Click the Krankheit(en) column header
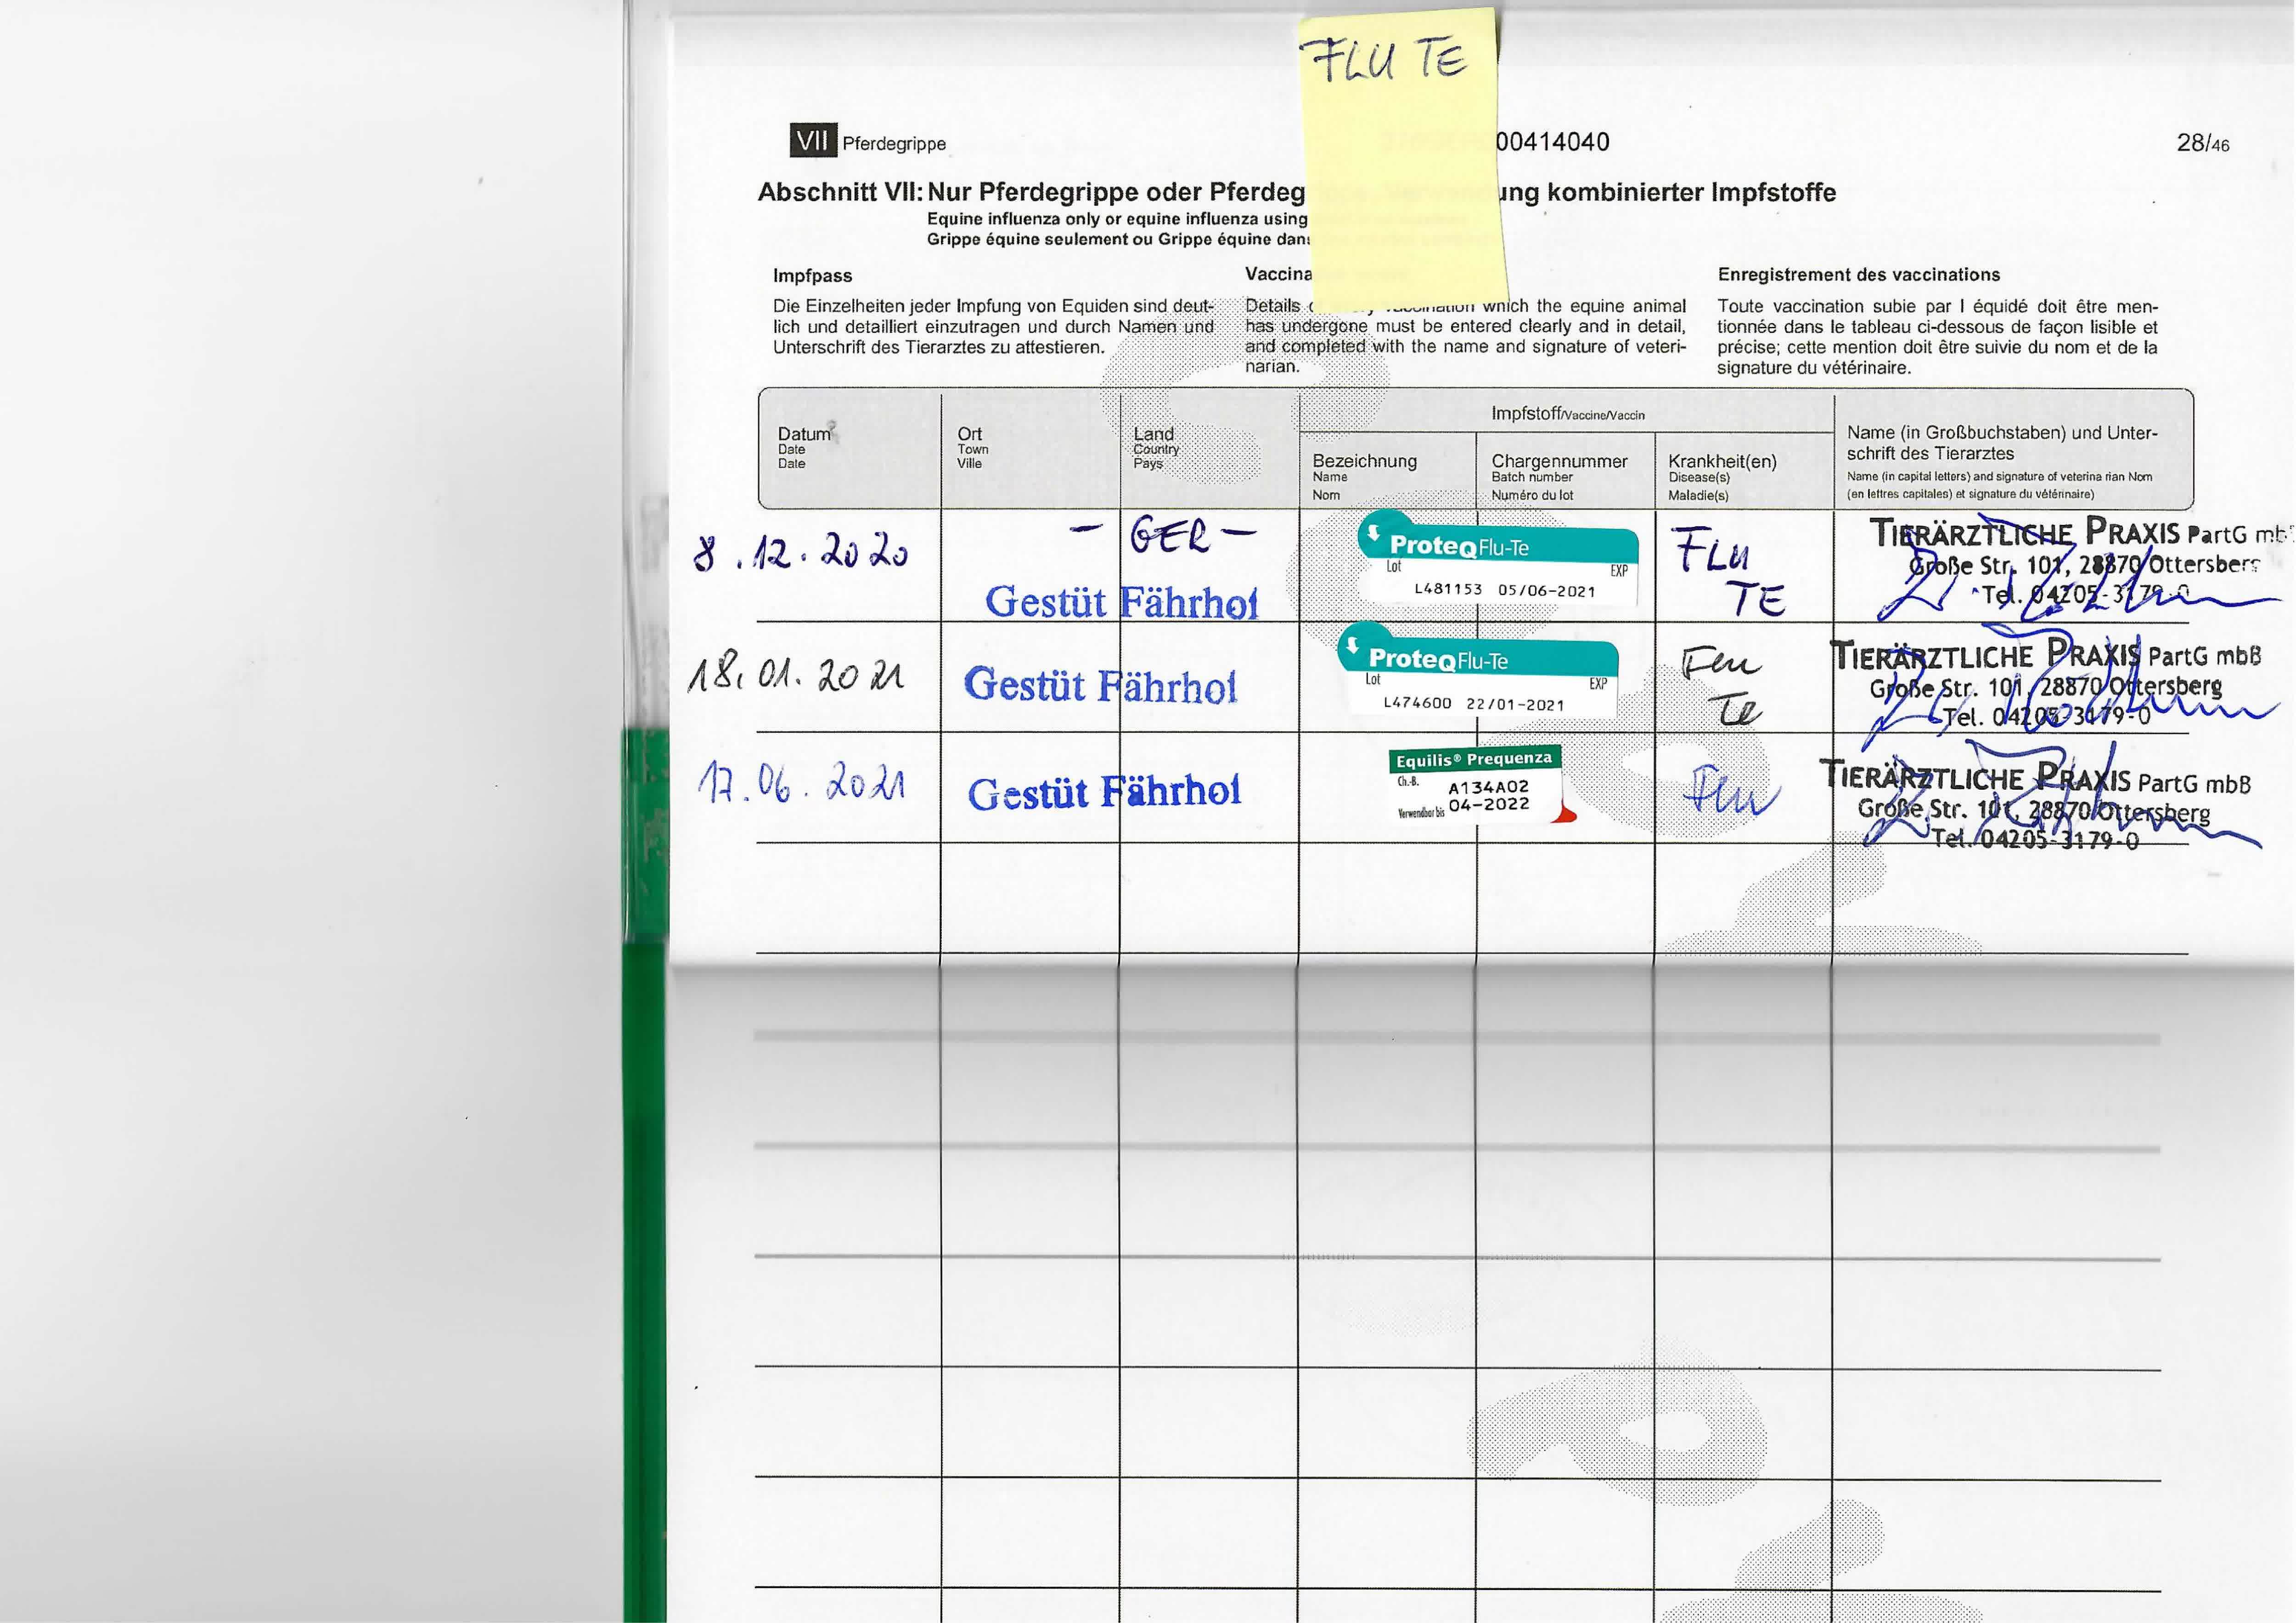Image resolution: width=2296 pixels, height=1623 pixels. (1722, 461)
